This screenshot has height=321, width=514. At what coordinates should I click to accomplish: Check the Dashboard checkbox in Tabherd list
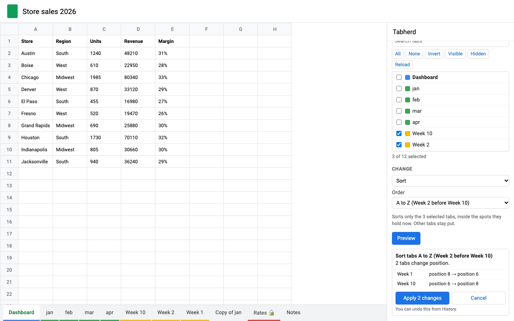tap(399, 77)
